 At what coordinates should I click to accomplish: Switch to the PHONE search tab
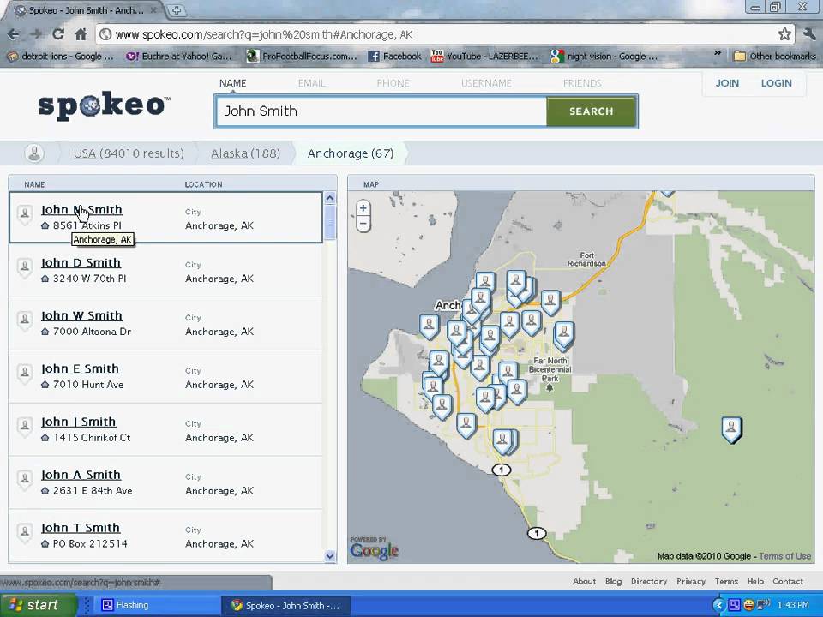click(x=393, y=83)
